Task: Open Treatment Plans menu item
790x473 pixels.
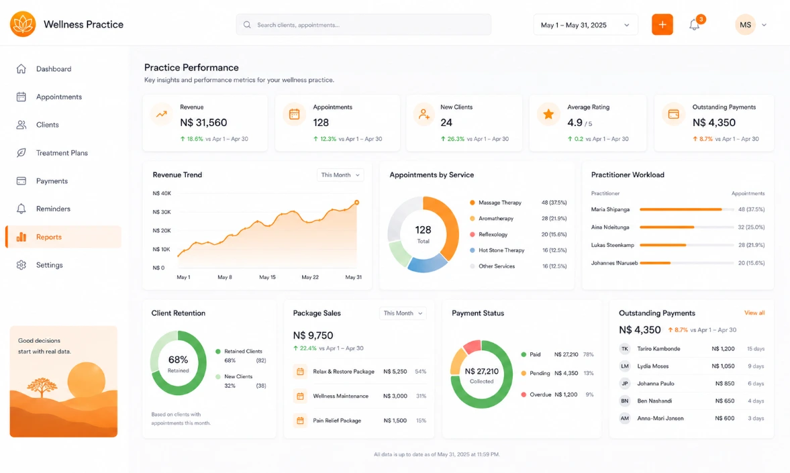Action: point(64,152)
